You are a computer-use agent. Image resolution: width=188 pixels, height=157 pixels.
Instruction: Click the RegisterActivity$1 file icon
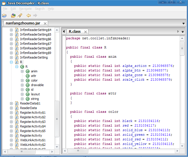coord(17,113)
